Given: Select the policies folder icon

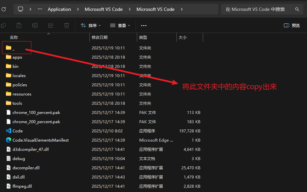Looking at the screenshot, I should point(9,84).
